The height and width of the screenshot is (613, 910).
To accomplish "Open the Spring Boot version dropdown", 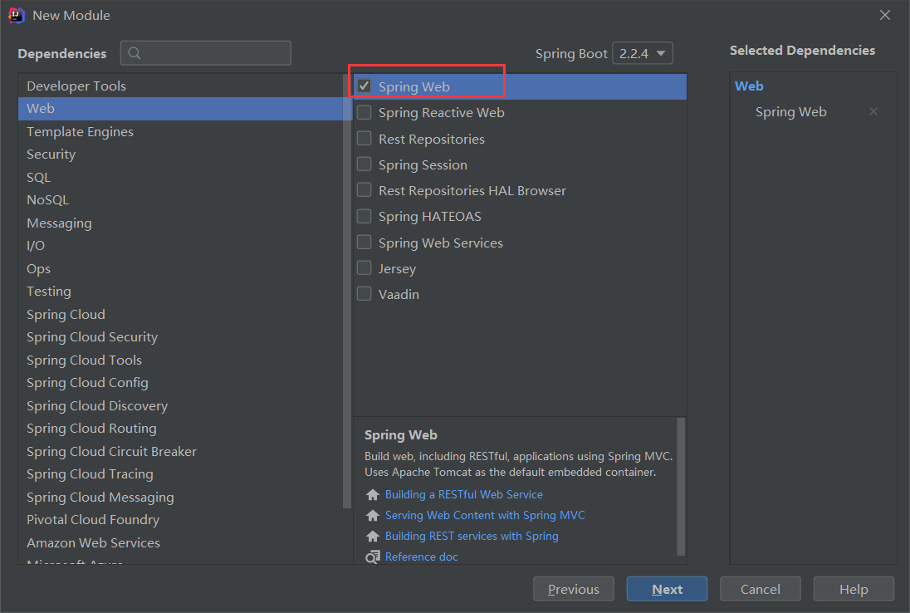I will coord(643,53).
